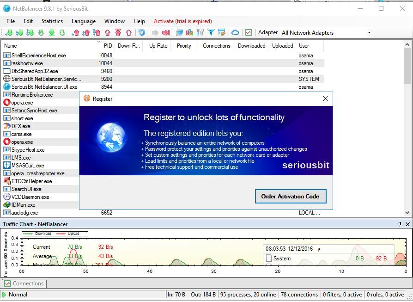The width and height of the screenshot is (413, 302).
Task: Click the red two-dot normal upload priority arrow
Action: [x=86, y=33]
